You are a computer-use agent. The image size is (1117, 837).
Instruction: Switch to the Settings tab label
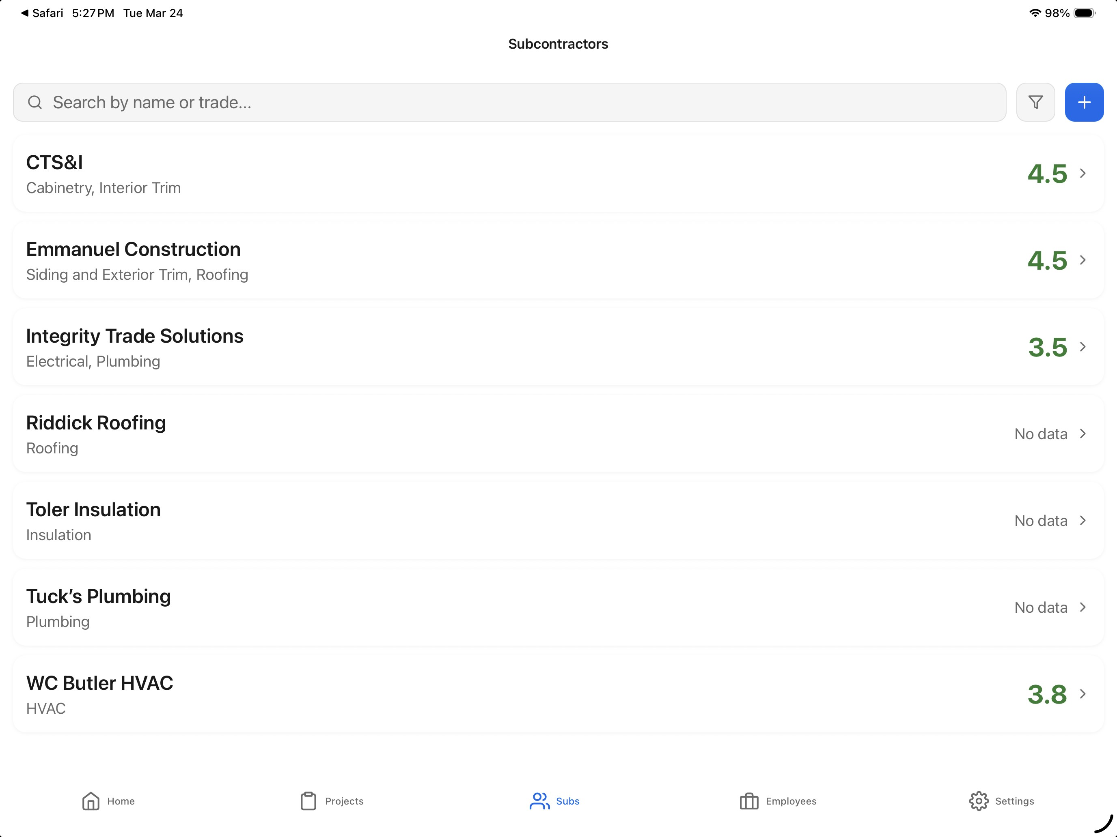coord(1014,801)
